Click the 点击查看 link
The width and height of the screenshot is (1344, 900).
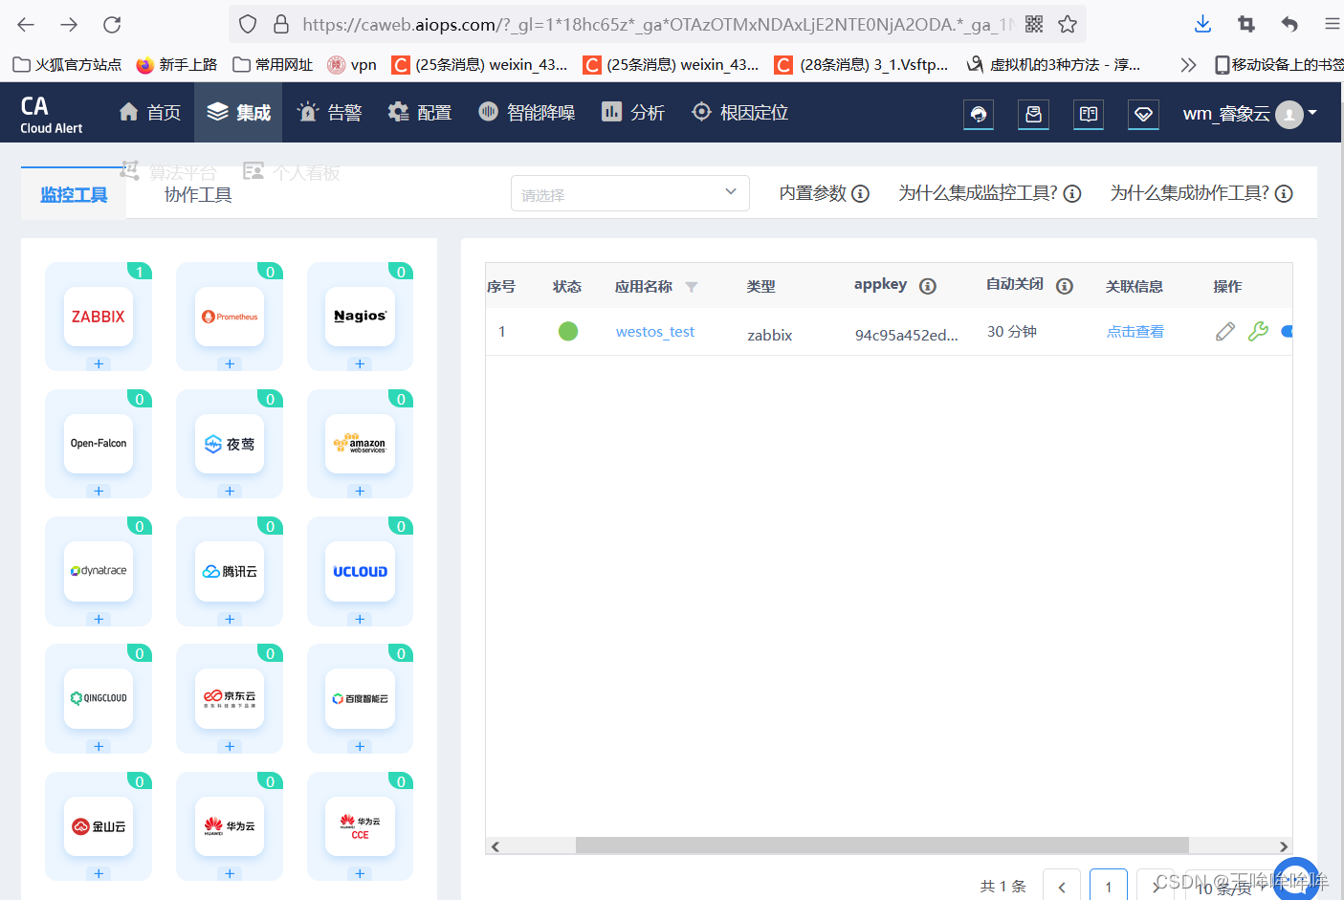click(x=1135, y=332)
